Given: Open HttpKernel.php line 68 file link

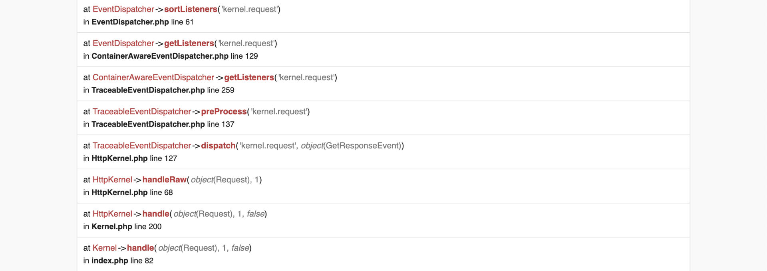Looking at the screenshot, I should coord(119,192).
